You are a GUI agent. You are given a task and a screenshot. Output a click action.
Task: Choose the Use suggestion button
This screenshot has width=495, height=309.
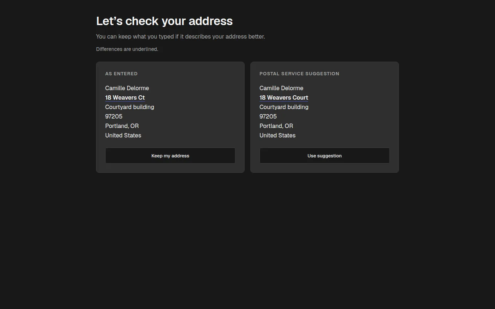[324, 156]
